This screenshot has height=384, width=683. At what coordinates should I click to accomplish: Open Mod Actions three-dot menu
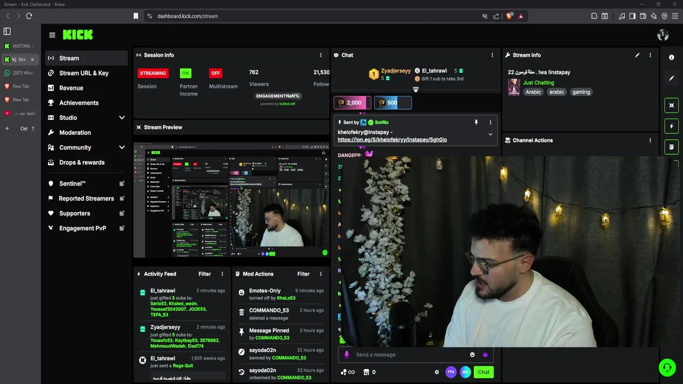click(321, 274)
